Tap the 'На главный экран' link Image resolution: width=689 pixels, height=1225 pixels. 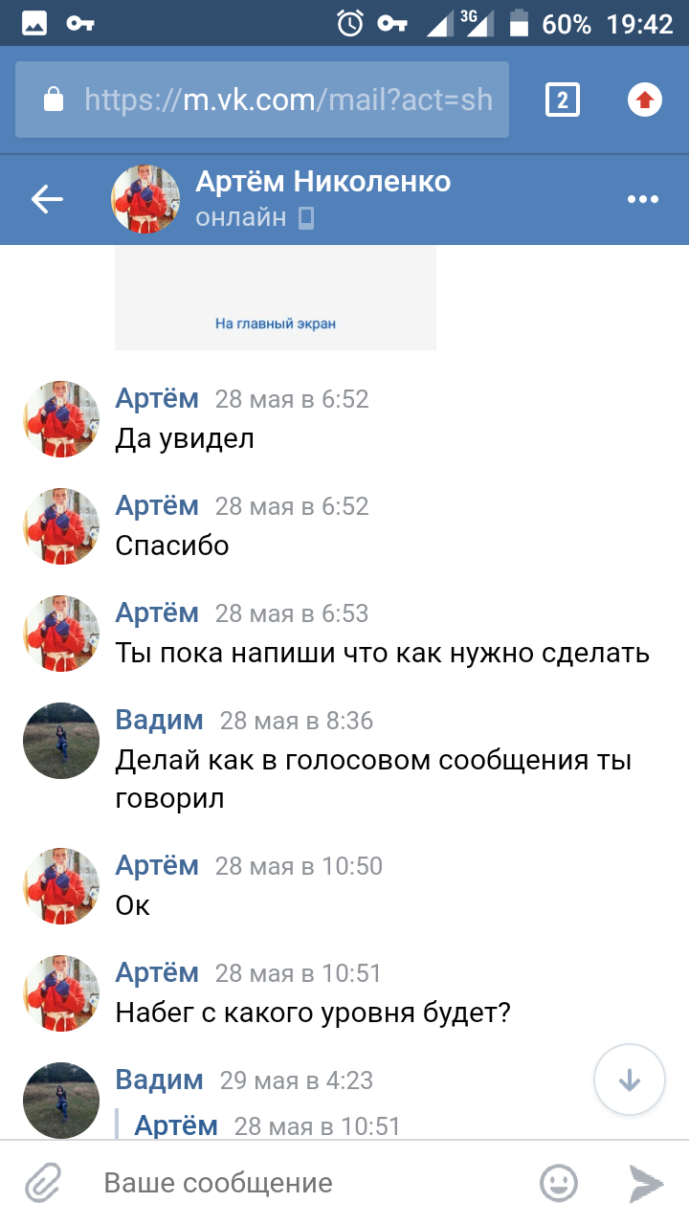(x=276, y=323)
